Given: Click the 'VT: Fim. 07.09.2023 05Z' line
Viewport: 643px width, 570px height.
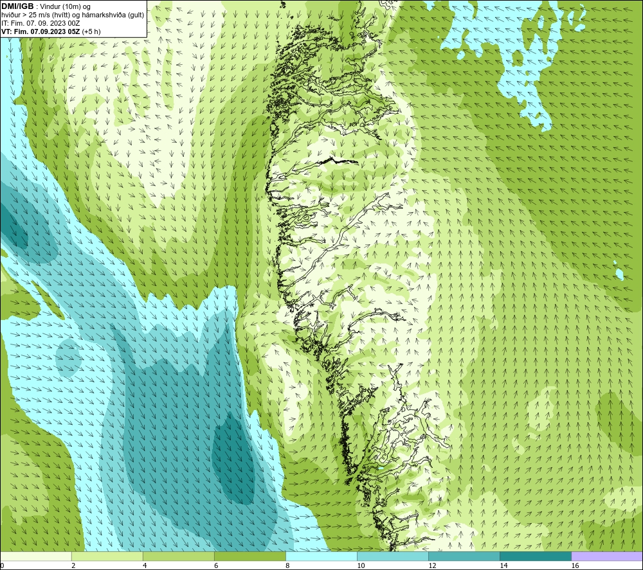Looking at the screenshot, I should tap(41, 31).
